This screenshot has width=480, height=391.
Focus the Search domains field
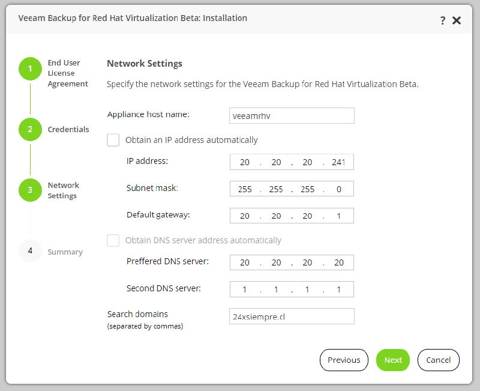[292, 317]
